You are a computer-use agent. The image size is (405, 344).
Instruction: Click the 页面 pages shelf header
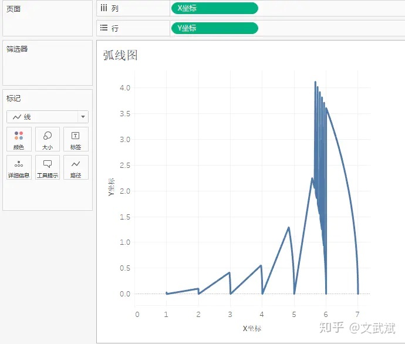tap(14, 9)
